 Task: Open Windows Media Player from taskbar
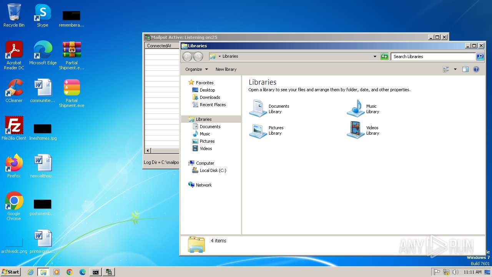coord(57,272)
